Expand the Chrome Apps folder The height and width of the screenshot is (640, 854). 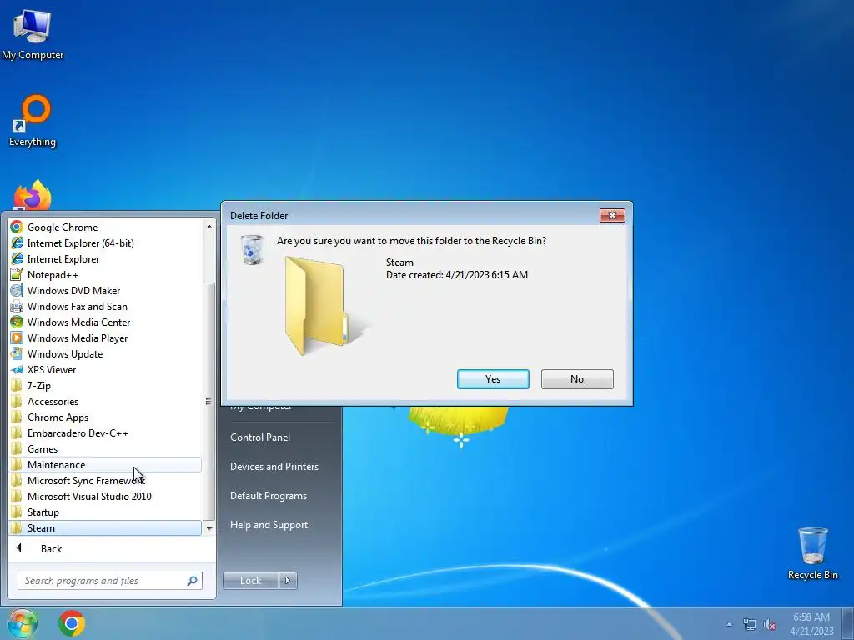click(104, 417)
